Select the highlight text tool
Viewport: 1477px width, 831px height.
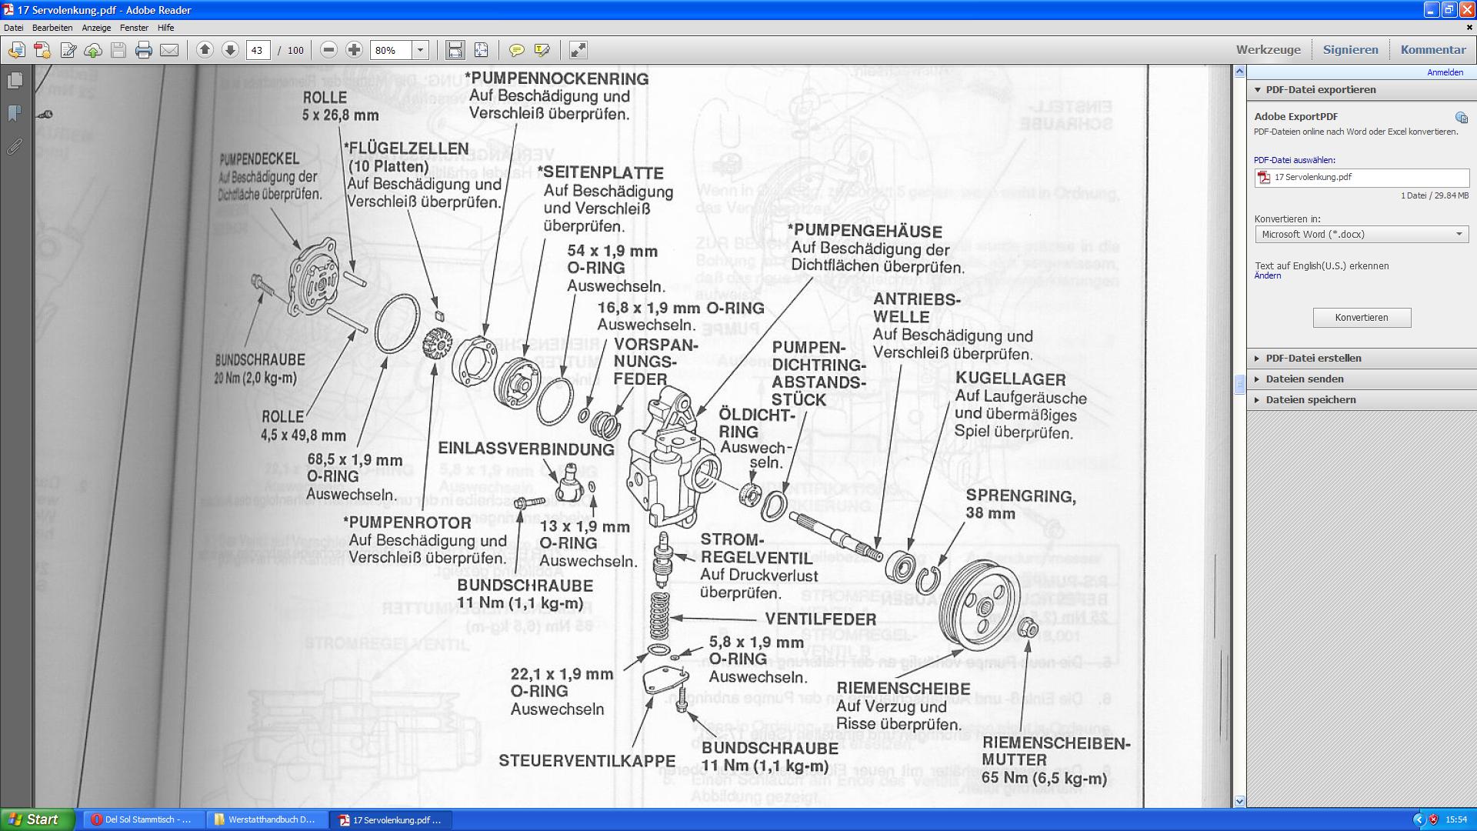(542, 50)
